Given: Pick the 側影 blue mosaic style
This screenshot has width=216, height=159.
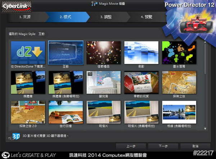Looking at the screenshot, I should (141, 53).
